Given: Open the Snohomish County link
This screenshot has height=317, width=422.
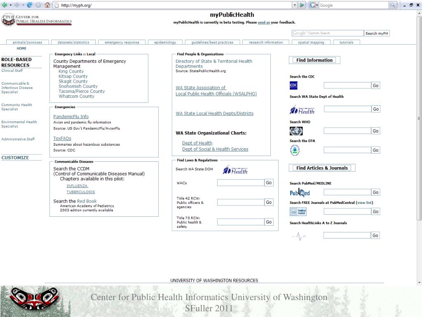Looking at the screenshot, I should pyautogui.click(x=78, y=86).
